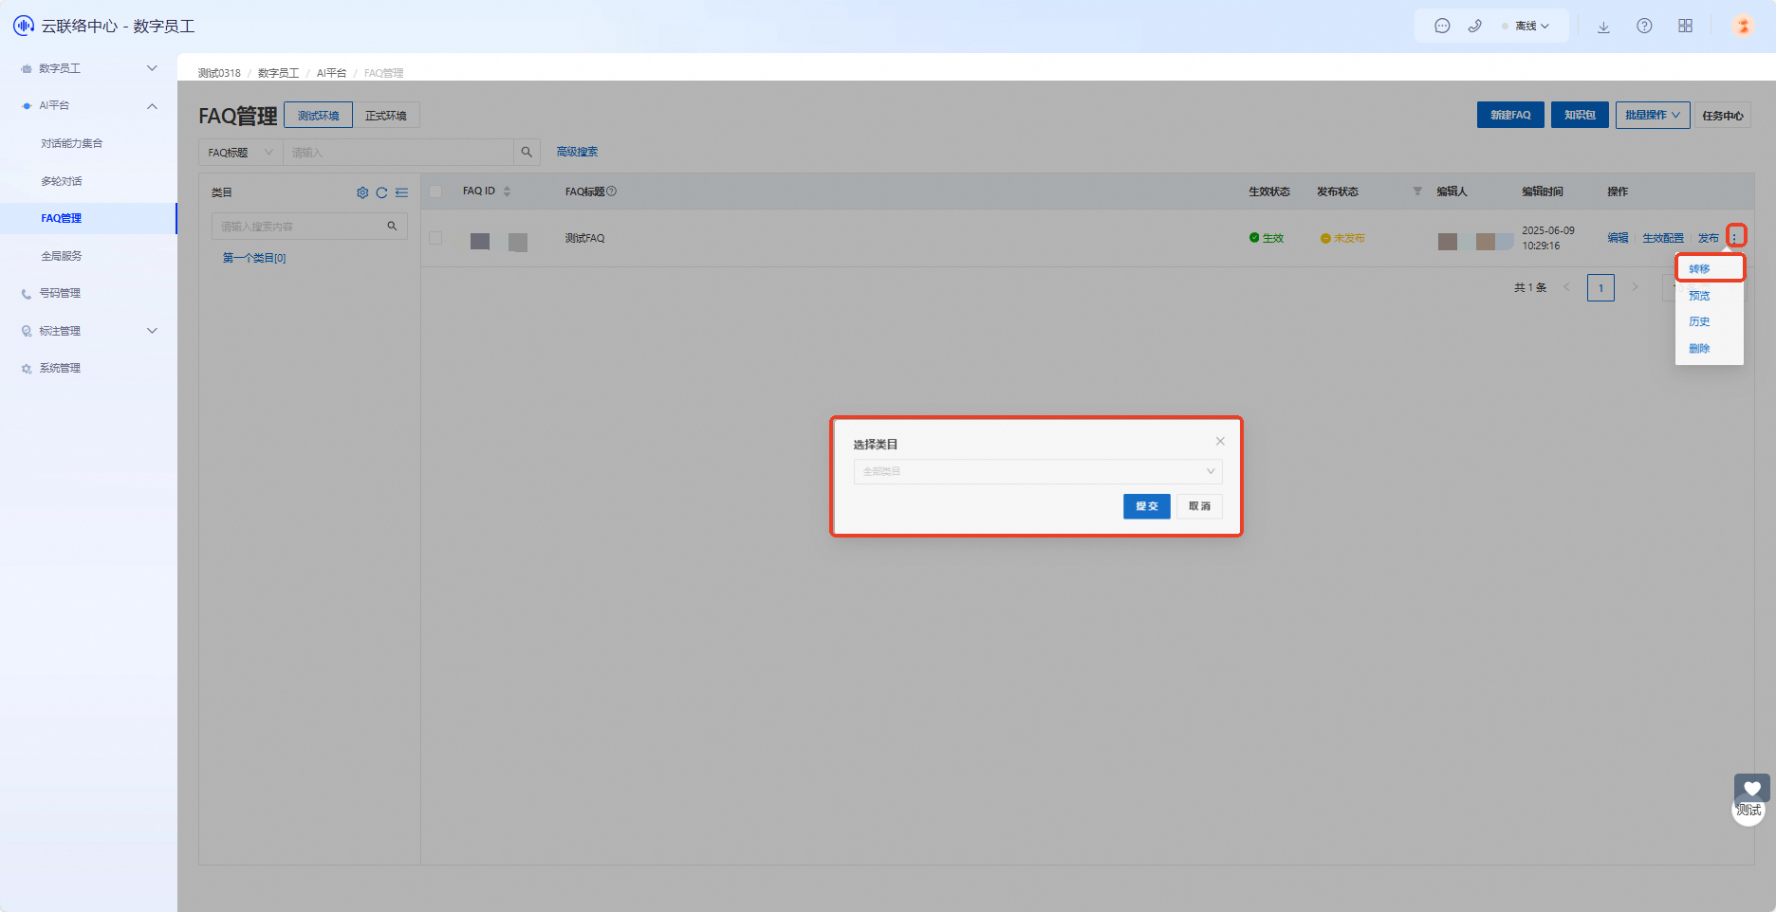Image resolution: width=1776 pixels, height=912 pixels.
Task: Open the four-square app grid icon
Action: pos(1685,27)
